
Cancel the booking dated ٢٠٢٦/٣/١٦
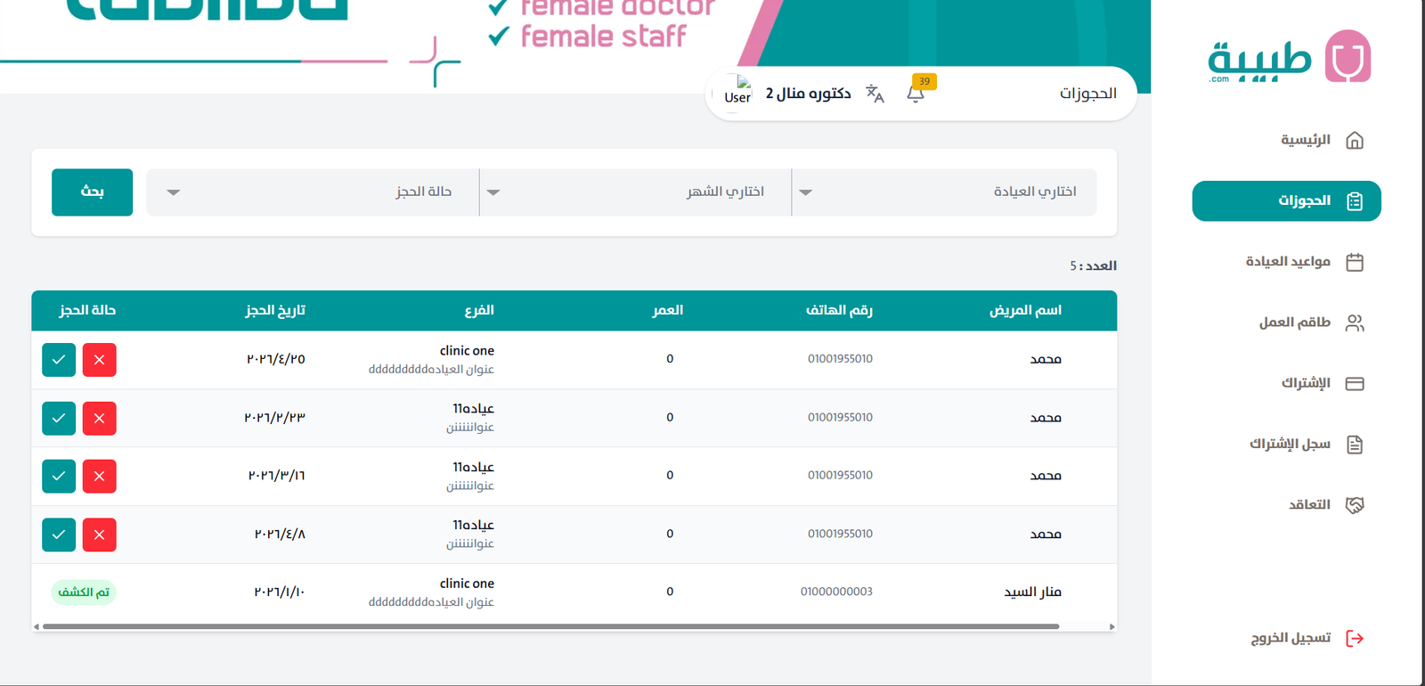coord(99,477)
